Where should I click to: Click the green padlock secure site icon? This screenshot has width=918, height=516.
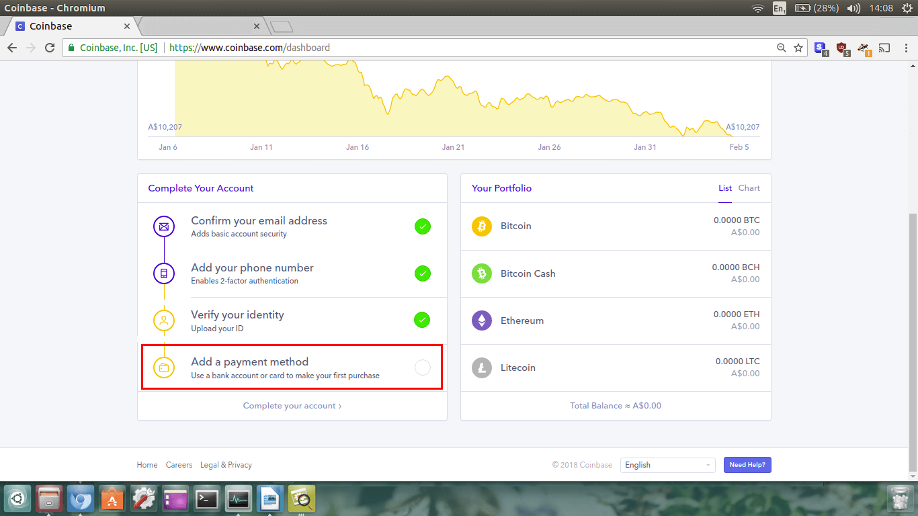click(x=71, y=48)
